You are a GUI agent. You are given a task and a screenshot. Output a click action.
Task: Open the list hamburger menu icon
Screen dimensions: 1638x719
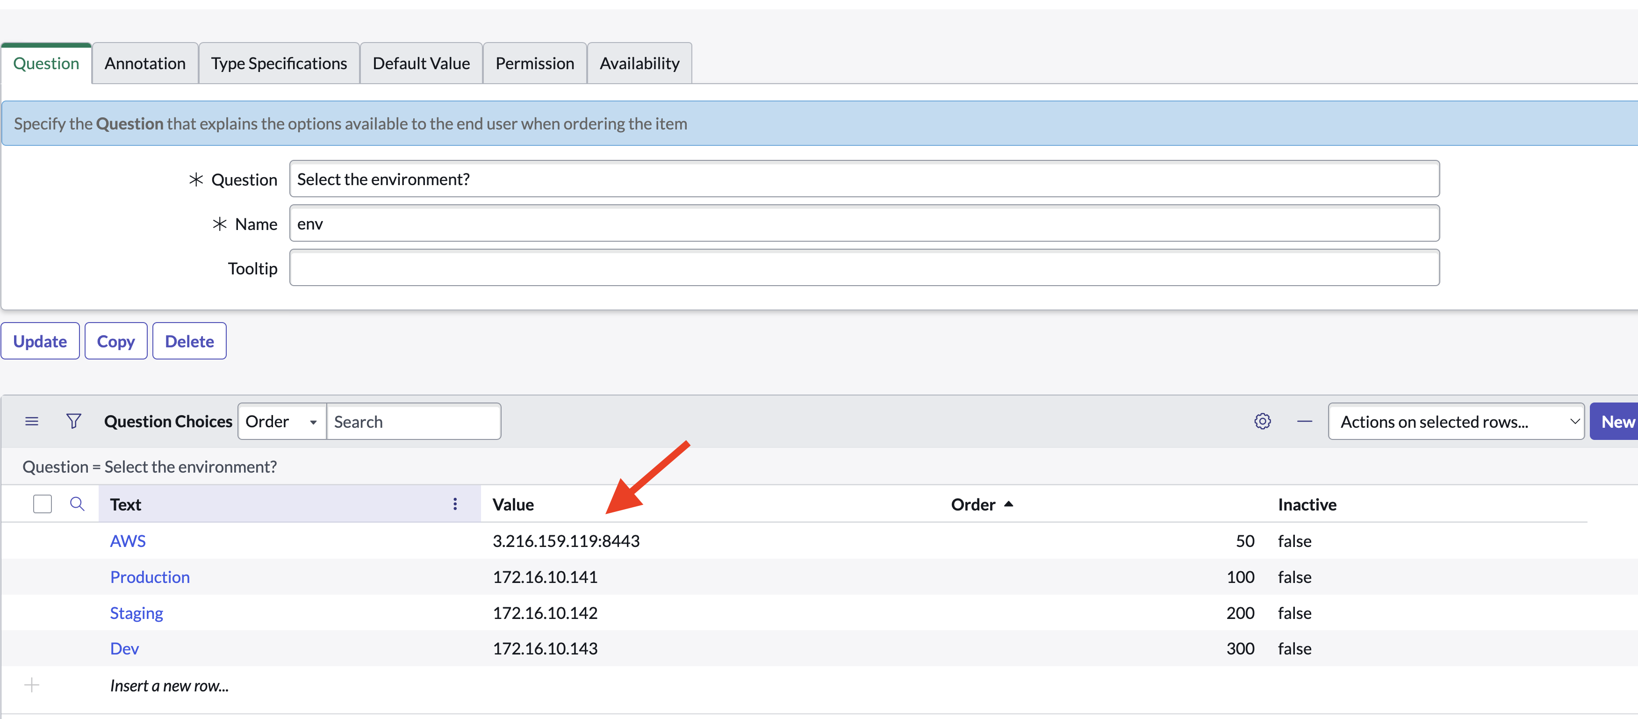point(32,422)
